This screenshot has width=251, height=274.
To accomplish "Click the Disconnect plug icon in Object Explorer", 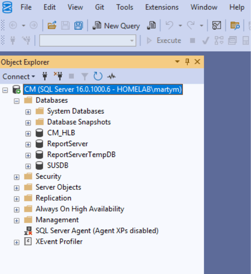I will 58,76.
